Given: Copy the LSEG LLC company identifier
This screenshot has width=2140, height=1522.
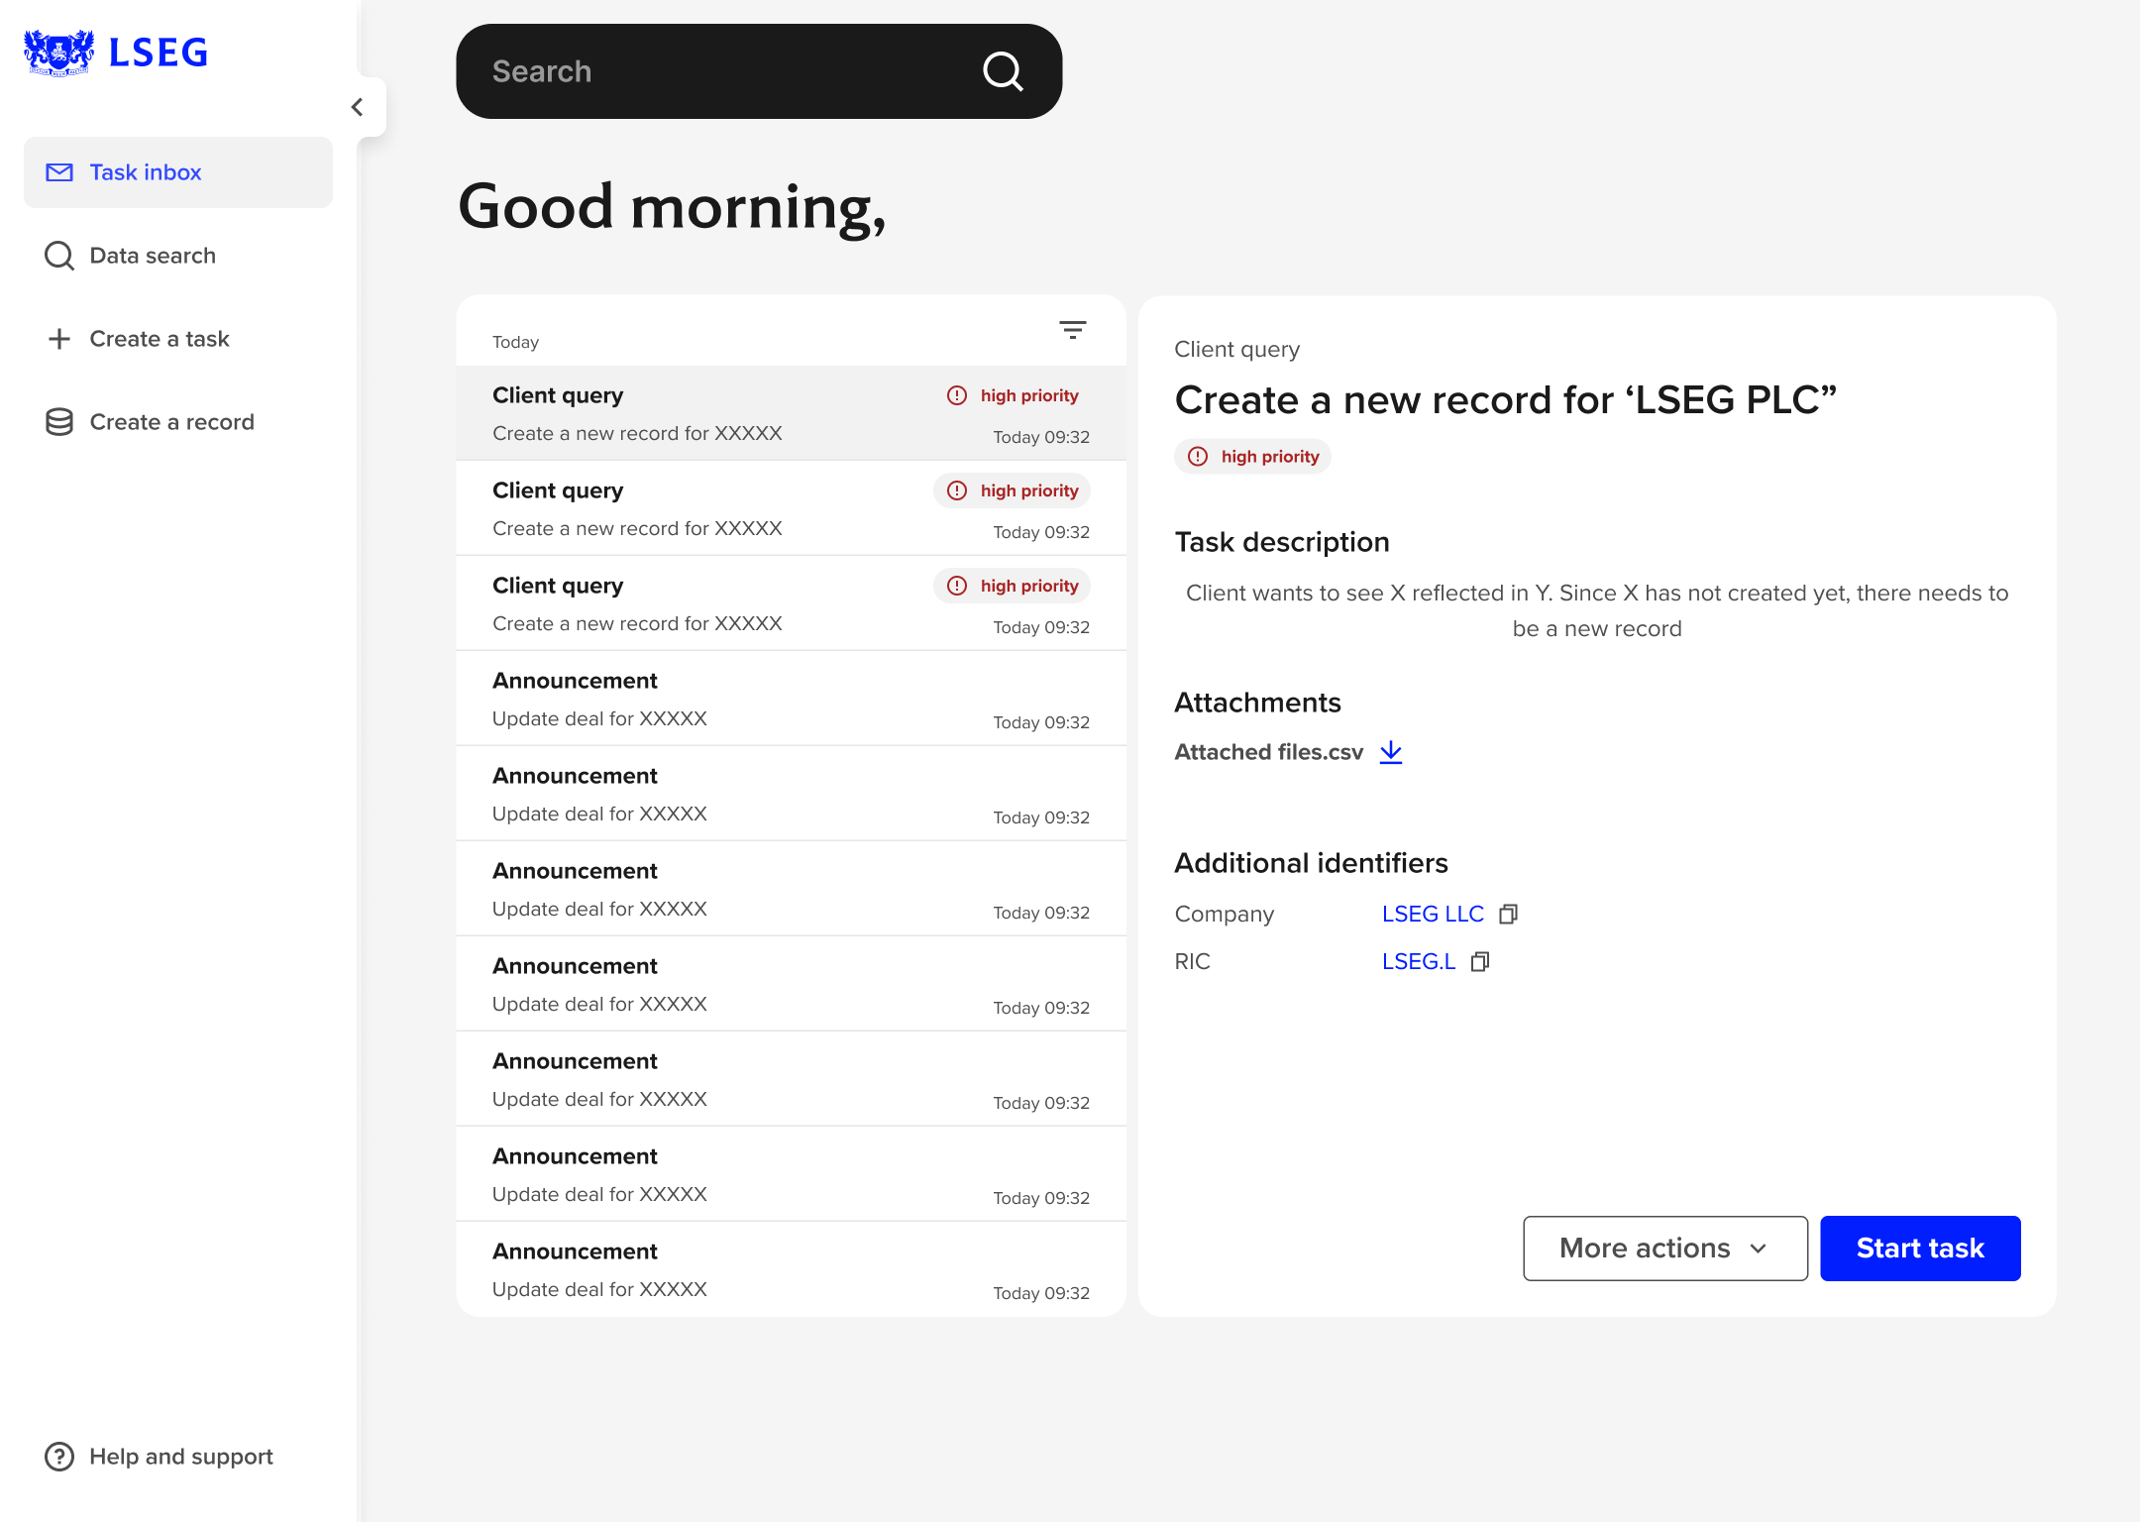Looking at the screenshot, I should tap(1509, 913).
